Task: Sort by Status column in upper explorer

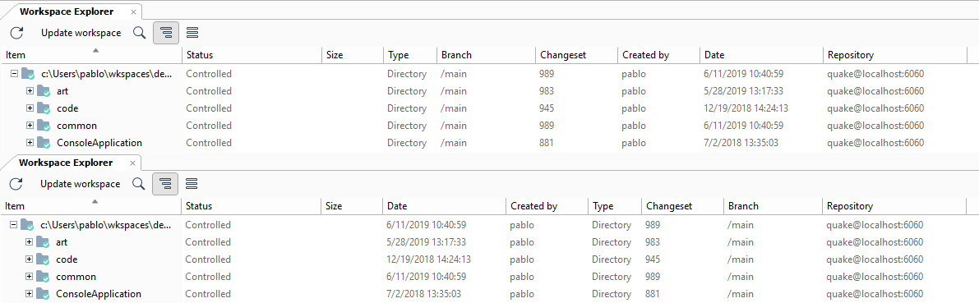Action: (252, 55)
